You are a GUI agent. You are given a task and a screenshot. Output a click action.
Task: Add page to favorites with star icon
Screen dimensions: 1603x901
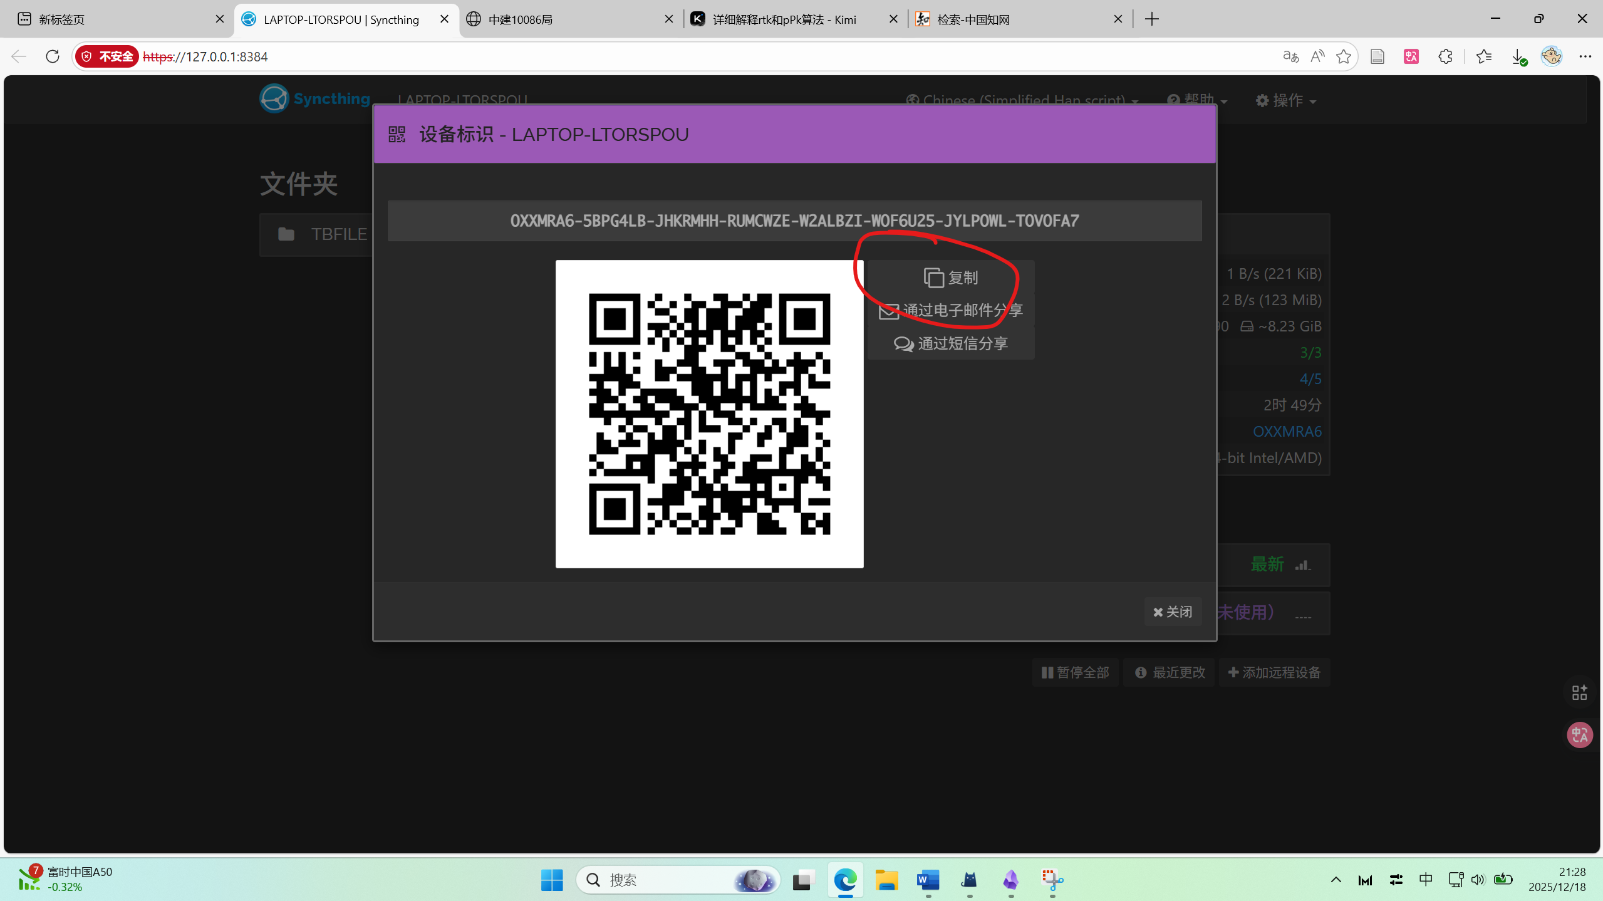pyautogui.click(x=1343, y=56)
